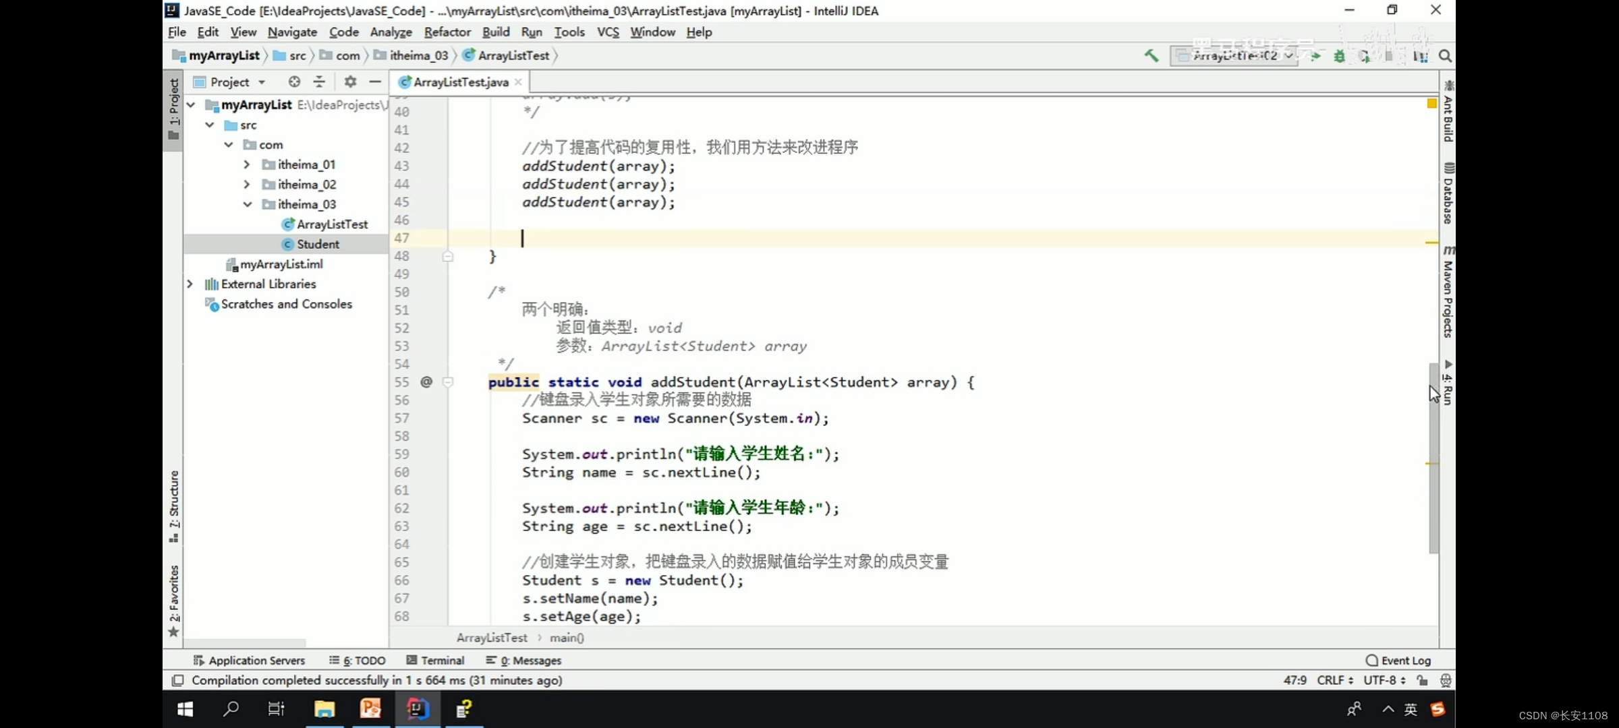Click the lock read-only status icon
Screen dimensions: 1619x728
pos(1422,680)
